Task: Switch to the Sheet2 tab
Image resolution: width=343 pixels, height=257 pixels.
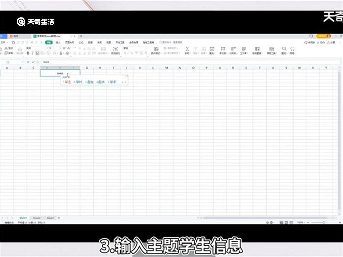Action: pos(37,218)
